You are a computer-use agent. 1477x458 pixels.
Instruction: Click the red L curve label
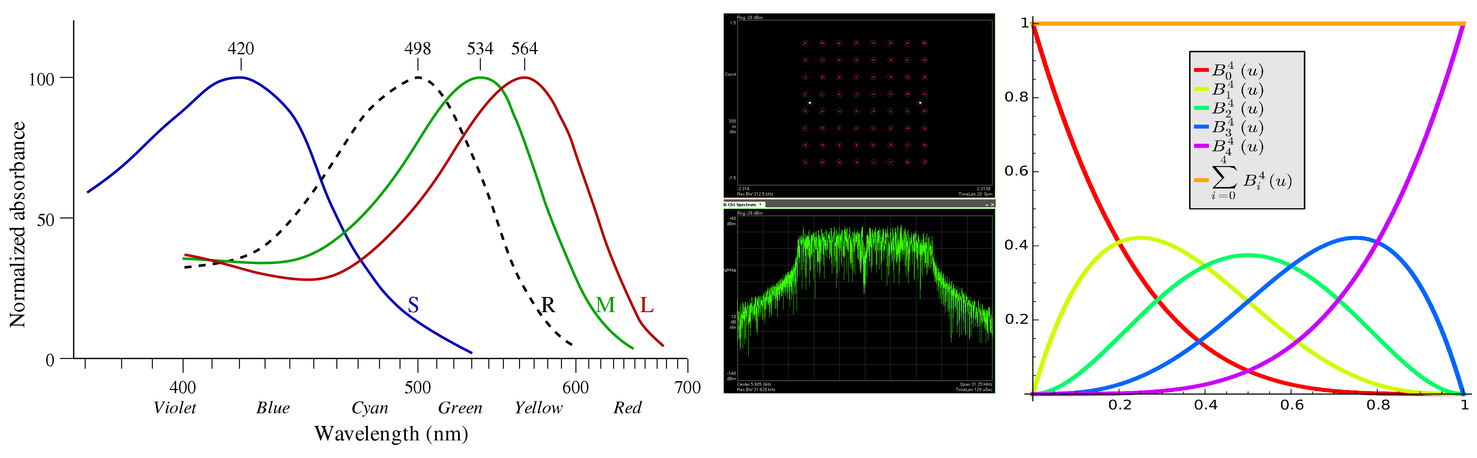coord(647,305)
